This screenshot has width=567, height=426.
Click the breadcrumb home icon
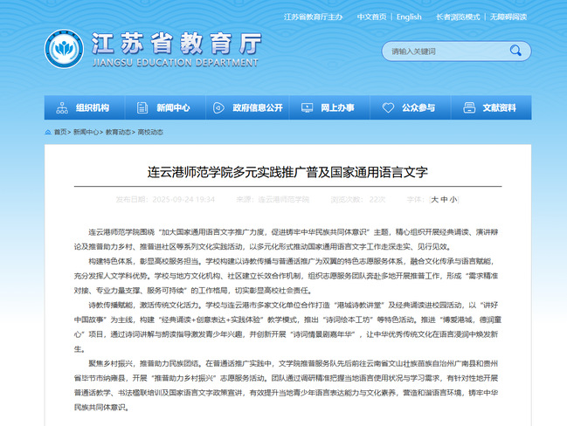coord(47,132)
